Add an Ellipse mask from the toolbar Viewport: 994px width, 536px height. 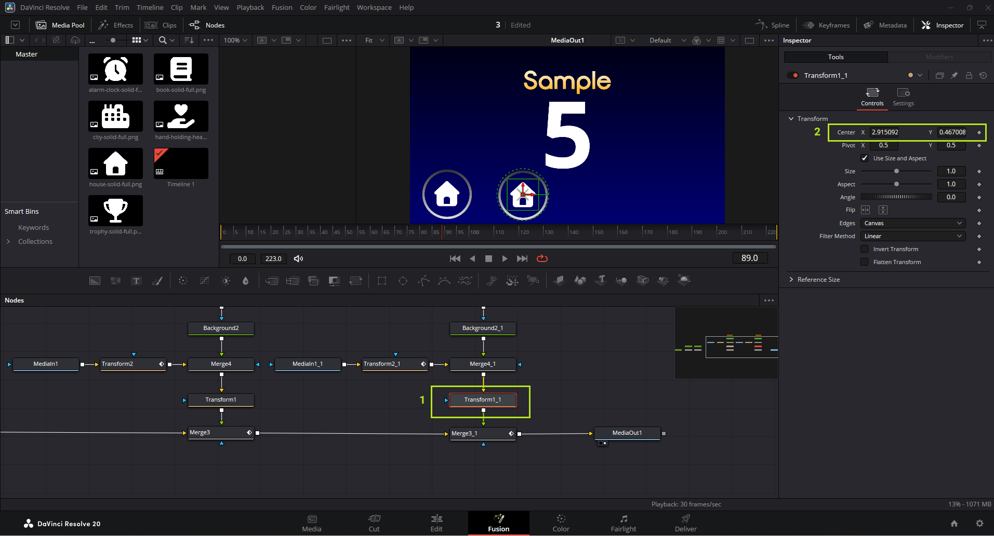pyautogui.click(x=403, y=281)
